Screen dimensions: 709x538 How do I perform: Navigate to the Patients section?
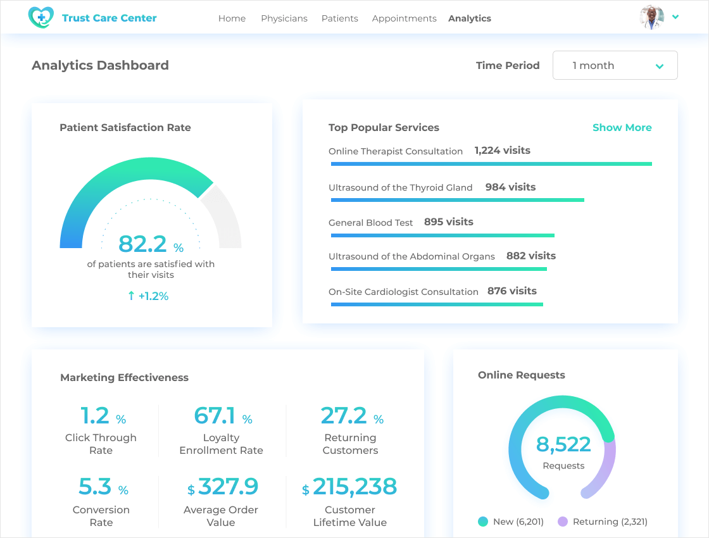(339, 18)
